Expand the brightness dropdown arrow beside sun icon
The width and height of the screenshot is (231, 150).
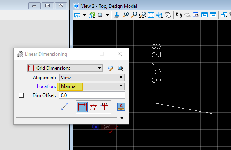tap(108, 15)
